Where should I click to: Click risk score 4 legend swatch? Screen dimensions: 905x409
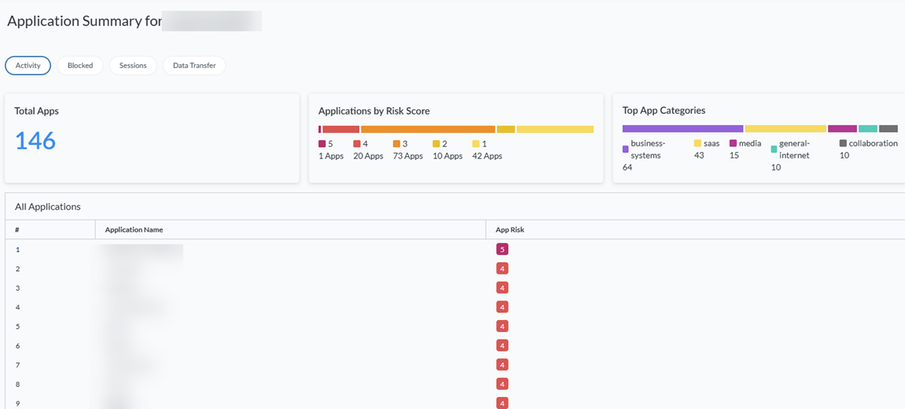pyautogui.click(x=357, y=143)
